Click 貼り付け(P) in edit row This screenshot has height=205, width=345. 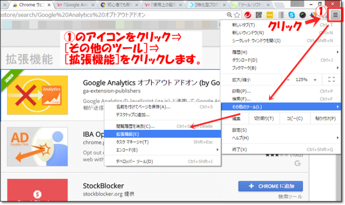coord(325,119)
